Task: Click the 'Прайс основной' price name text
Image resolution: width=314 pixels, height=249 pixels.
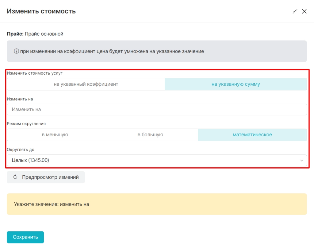Action: 44,34
